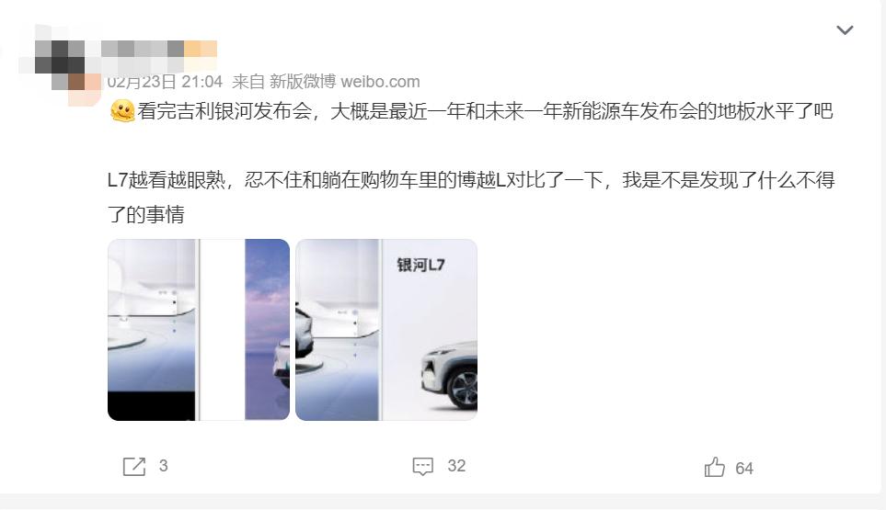The width and height of the screenshot is (886, 510).
Task: Click the orange badge beside blurred username
Action: [201, 49]
